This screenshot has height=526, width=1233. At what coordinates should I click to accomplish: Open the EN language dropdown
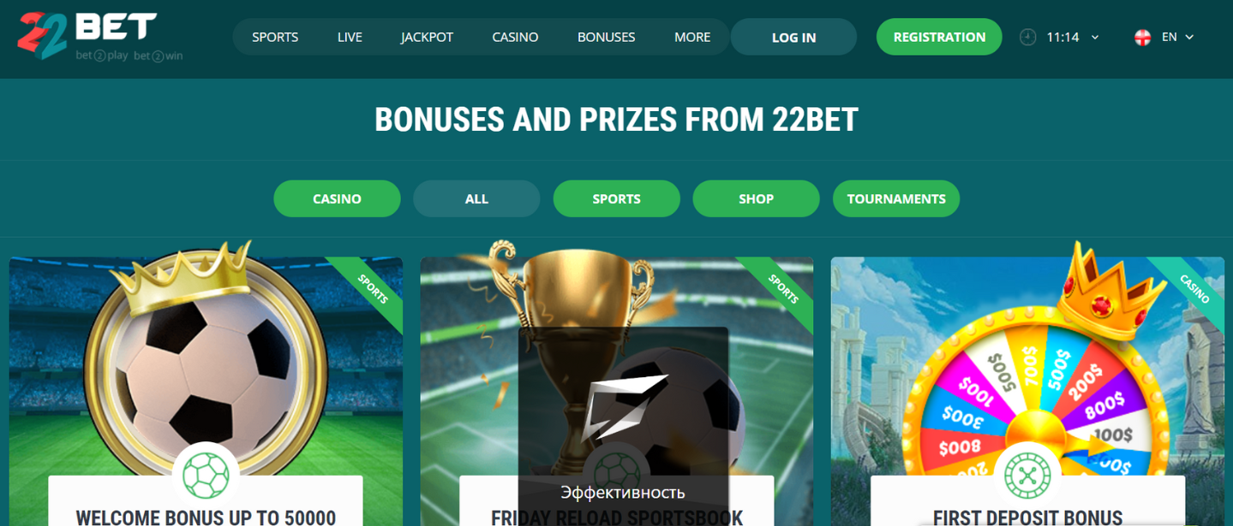coord(1176,37)
